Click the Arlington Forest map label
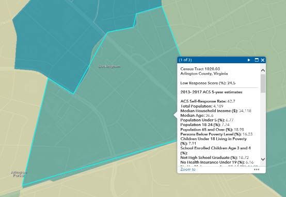 pyautogui.click(x=19, y=174)
